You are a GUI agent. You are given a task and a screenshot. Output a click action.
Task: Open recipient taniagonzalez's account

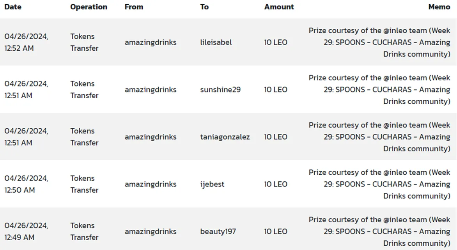225,137
